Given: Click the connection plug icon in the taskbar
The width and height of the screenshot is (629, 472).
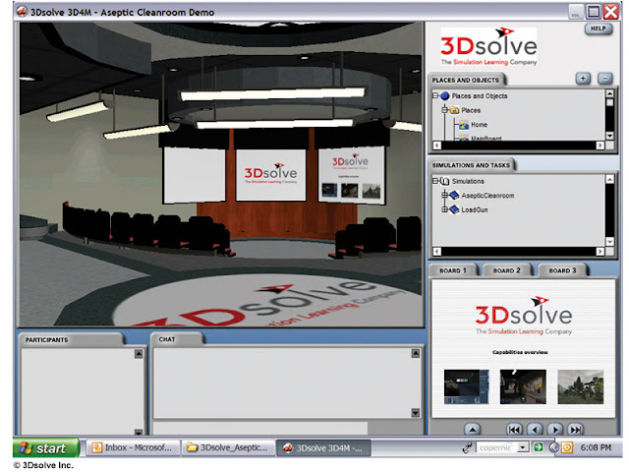Looking at the screenshot, I should [x=467, y=447].
